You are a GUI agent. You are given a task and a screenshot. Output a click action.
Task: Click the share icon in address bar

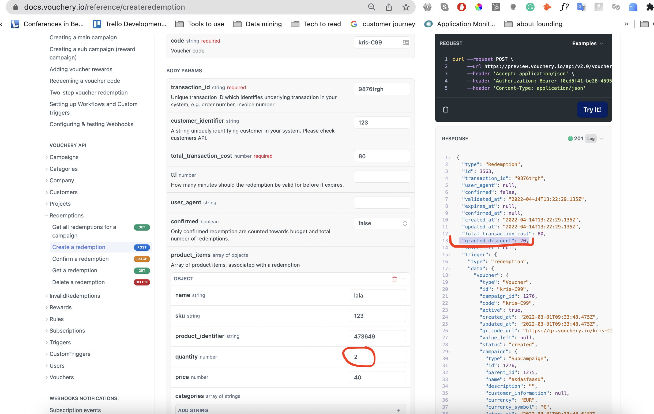389,7
